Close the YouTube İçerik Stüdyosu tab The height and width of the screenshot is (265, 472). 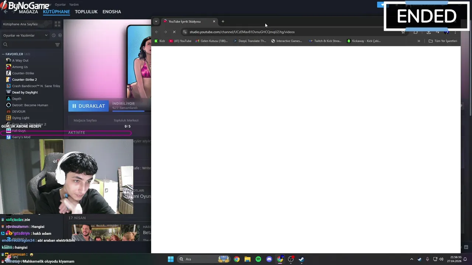(x=214, y=21)
